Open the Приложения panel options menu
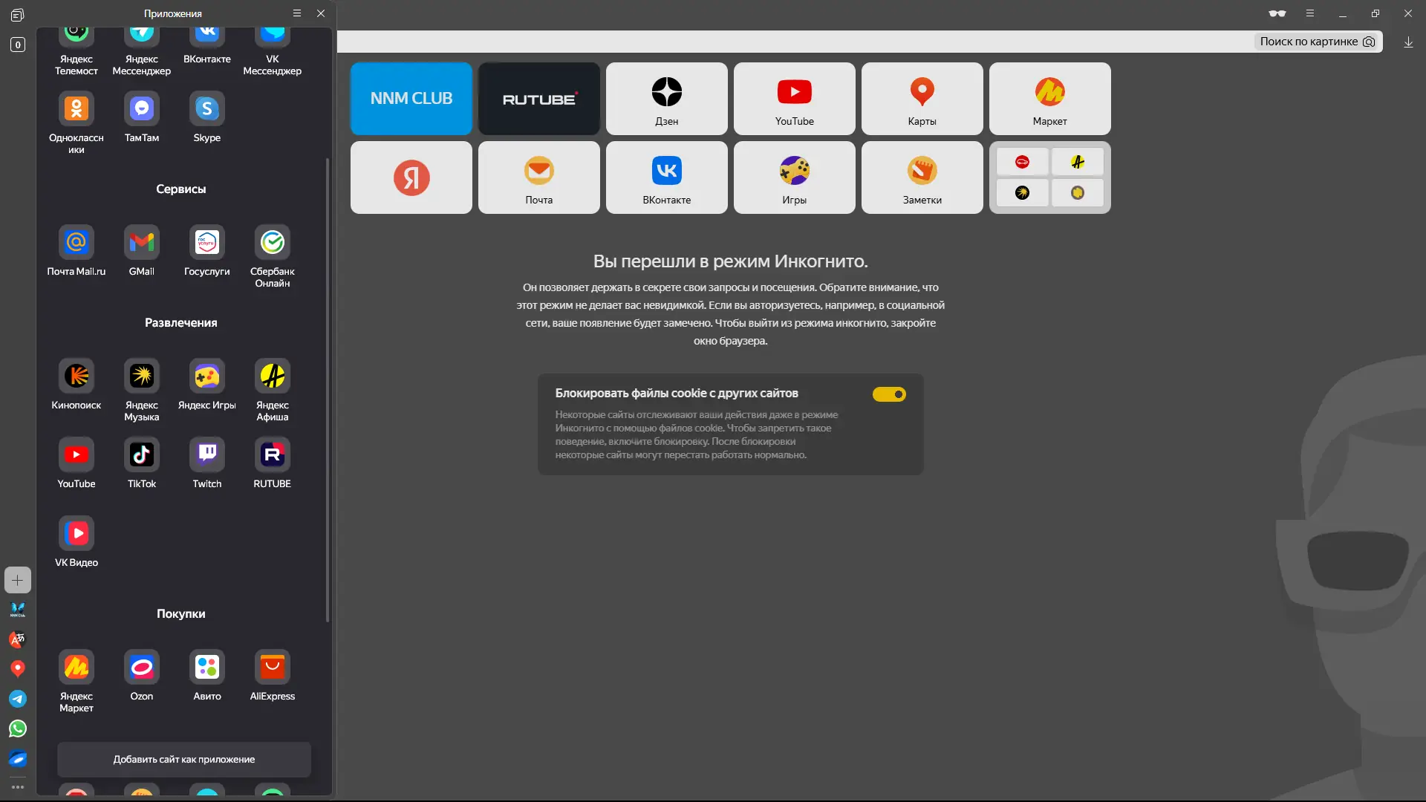 pyautogui.click(x=297, y=13)
